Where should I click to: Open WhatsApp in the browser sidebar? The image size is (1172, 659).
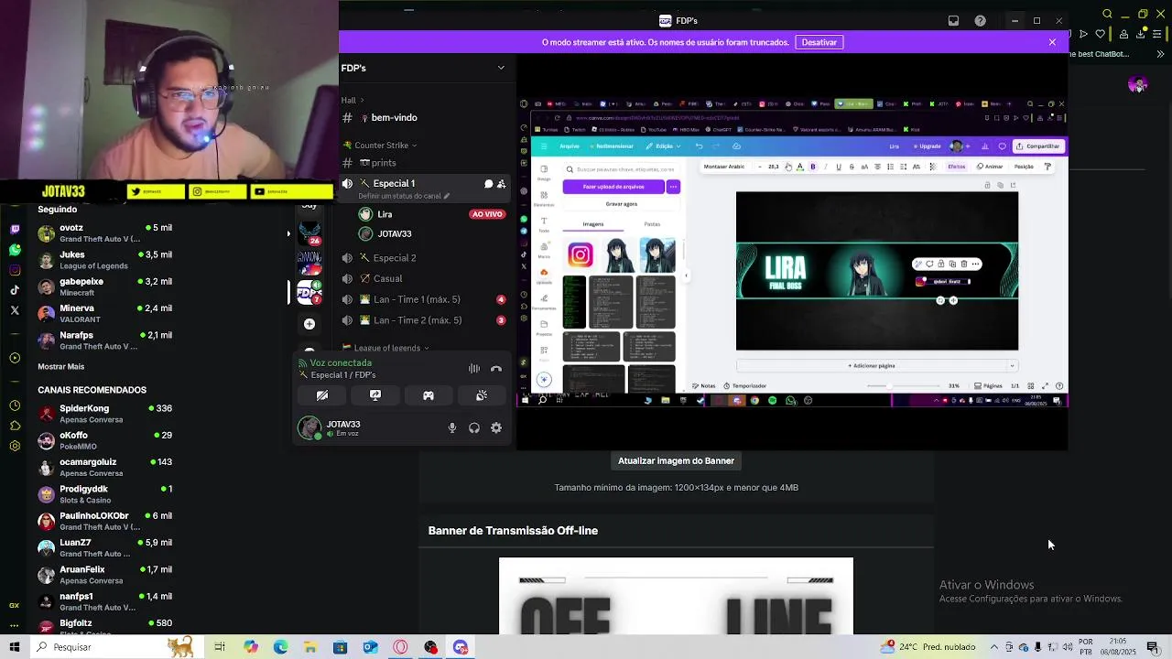coord(15,249)
